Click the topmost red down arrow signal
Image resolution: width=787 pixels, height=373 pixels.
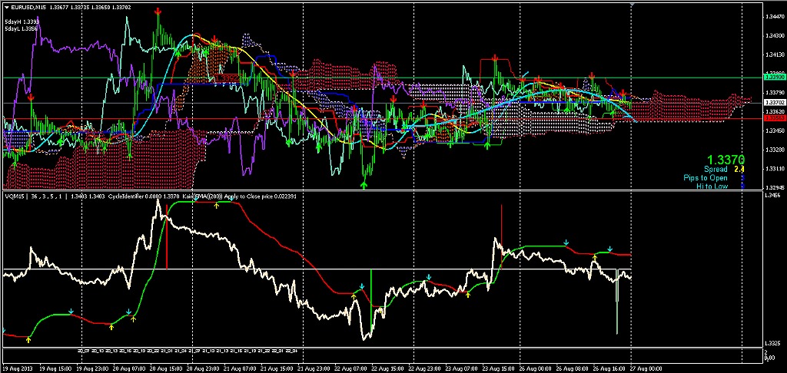[158, 12]
